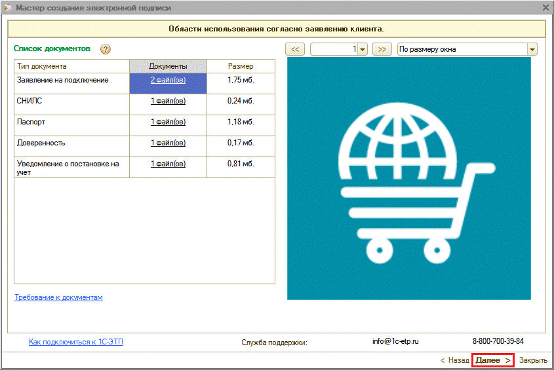Open the 1 файл(ов) link for Доверенность

168,143
